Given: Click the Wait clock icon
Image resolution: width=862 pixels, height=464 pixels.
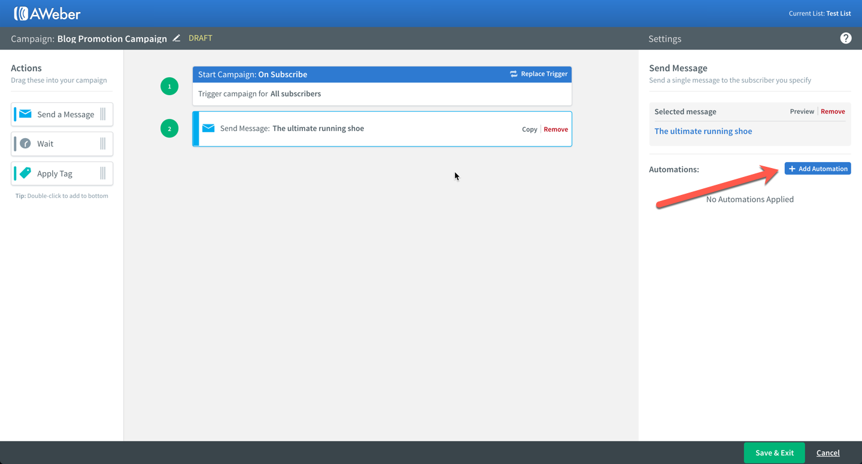Looking at the screenshot, I should point(25,144).
